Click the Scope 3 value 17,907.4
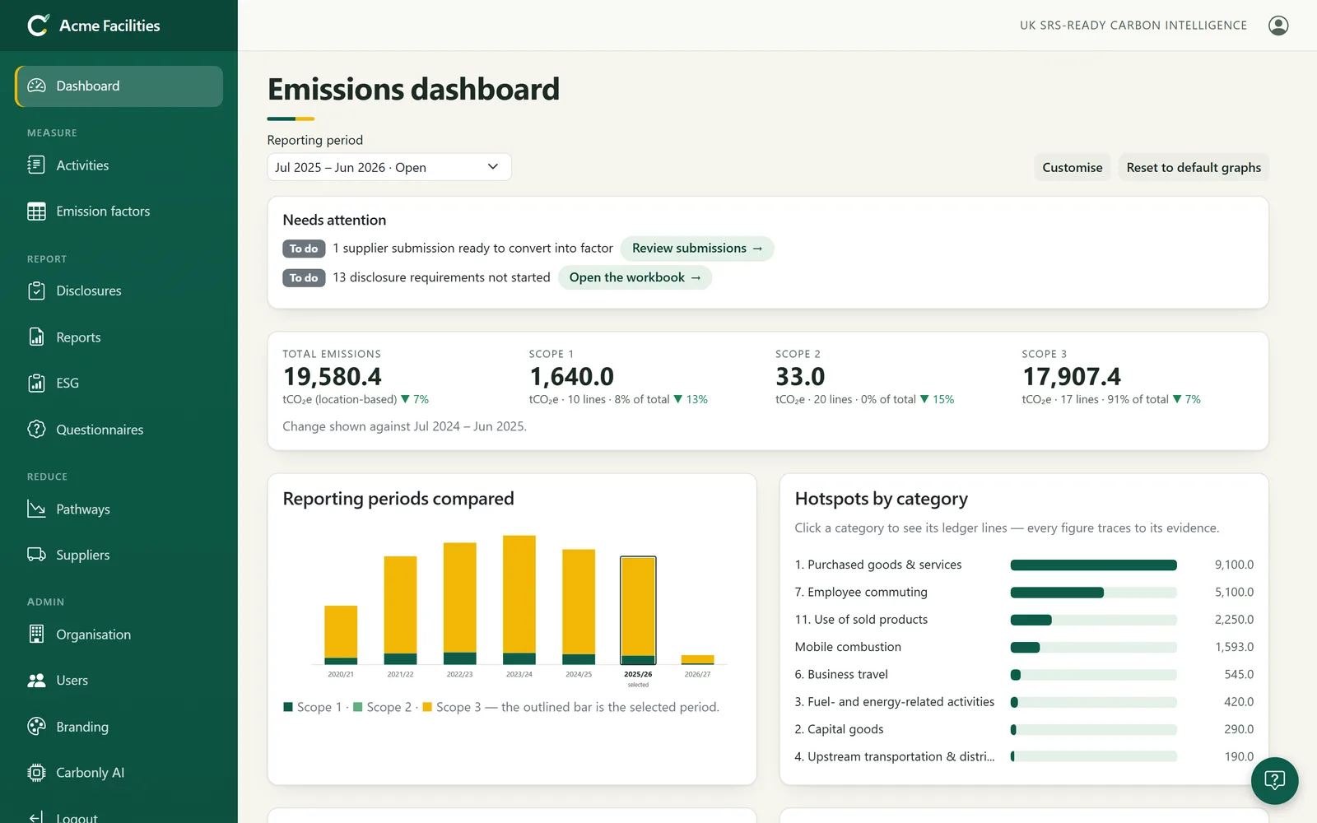This screenshot has width=1317, height=823. click(1072, 377)
